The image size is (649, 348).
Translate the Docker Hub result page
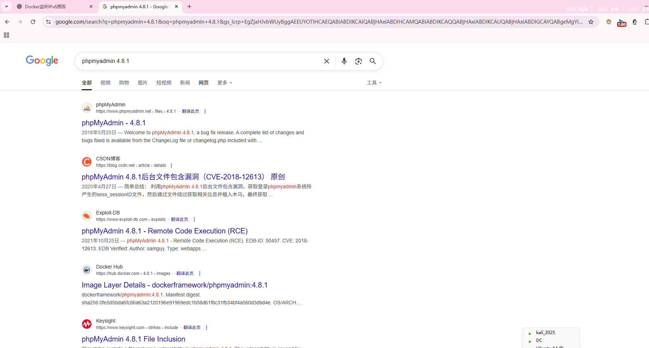coord(185,274)
